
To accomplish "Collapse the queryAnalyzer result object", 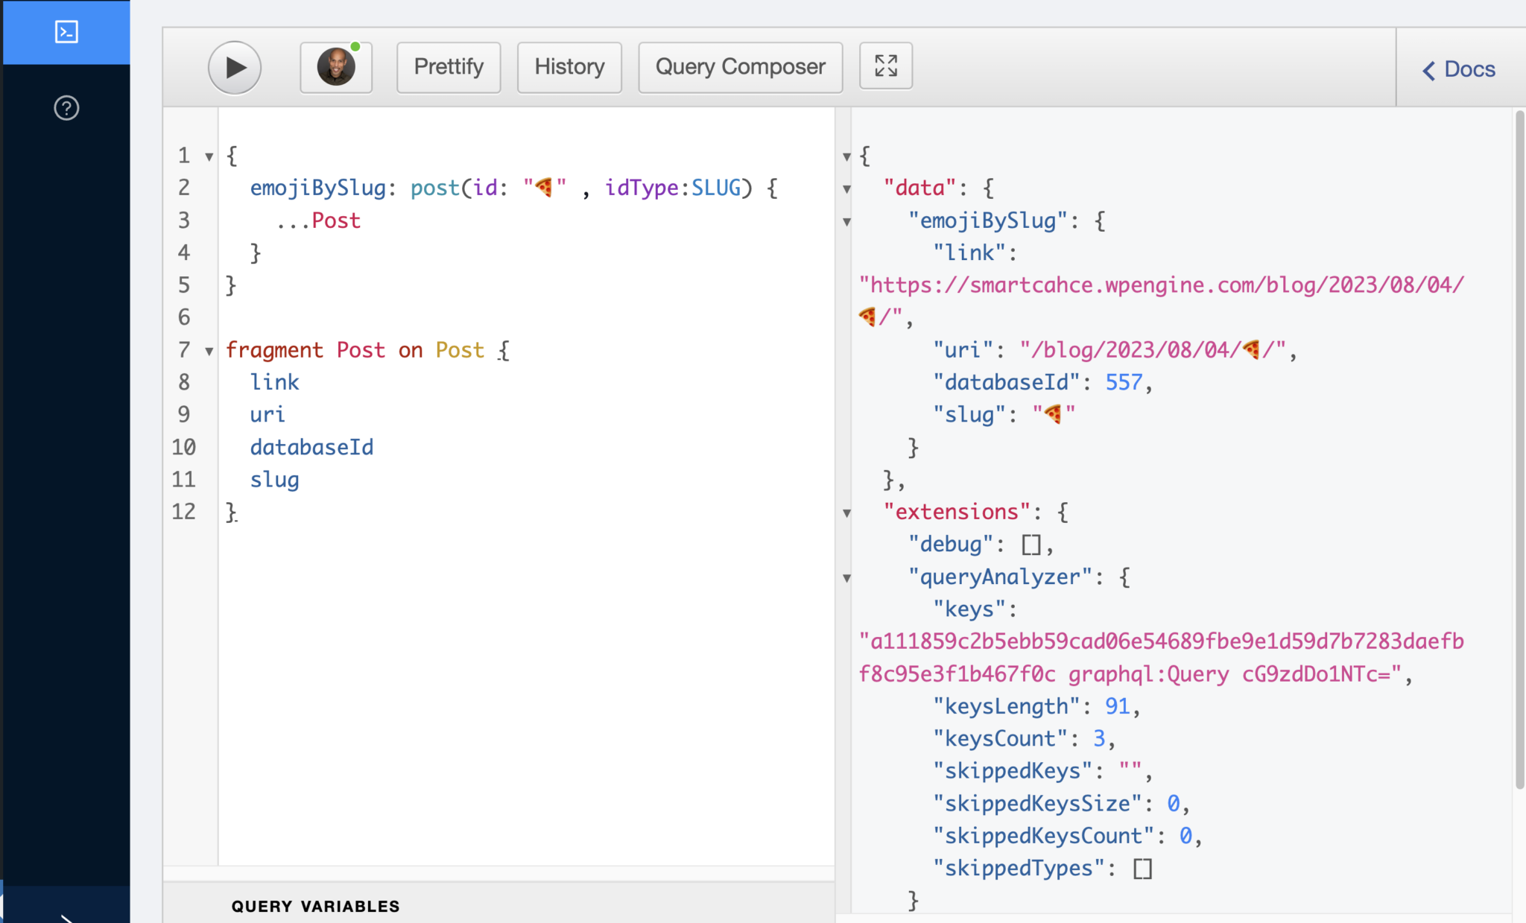I will 848,578.
